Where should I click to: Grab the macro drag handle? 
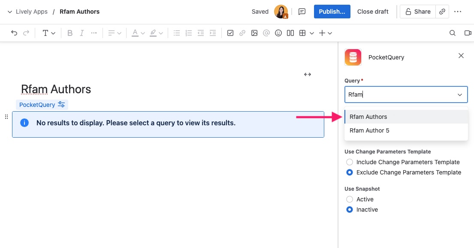point(6,117)
